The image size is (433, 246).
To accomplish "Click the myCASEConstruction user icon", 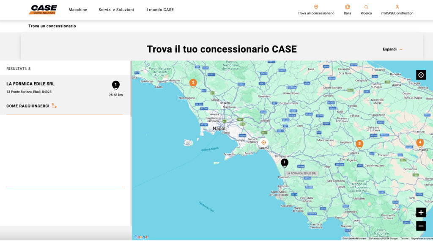I will click(397, 7).
